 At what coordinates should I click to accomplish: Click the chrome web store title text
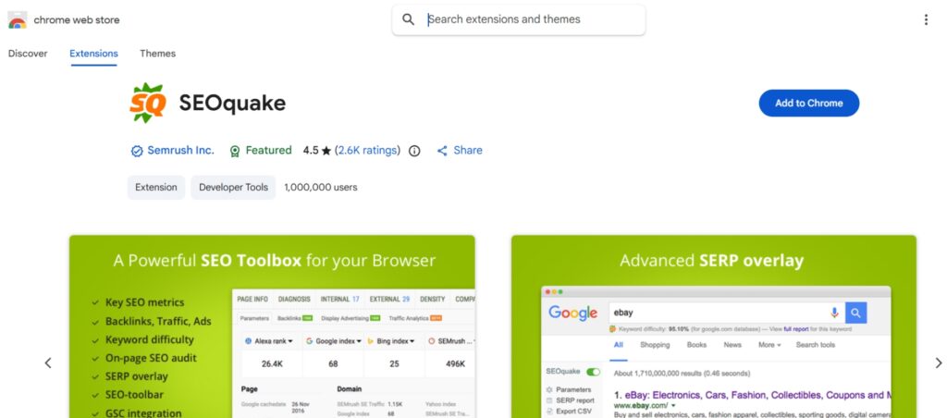click(77, 20)
